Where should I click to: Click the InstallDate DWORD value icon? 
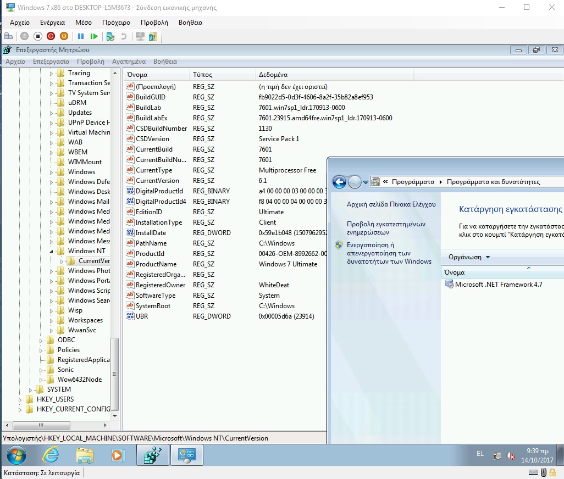click(x=130, y=232)
